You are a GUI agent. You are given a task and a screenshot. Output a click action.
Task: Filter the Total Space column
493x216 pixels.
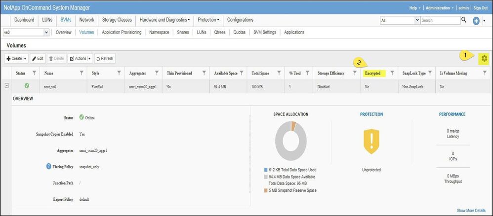(x=279, y=73)
